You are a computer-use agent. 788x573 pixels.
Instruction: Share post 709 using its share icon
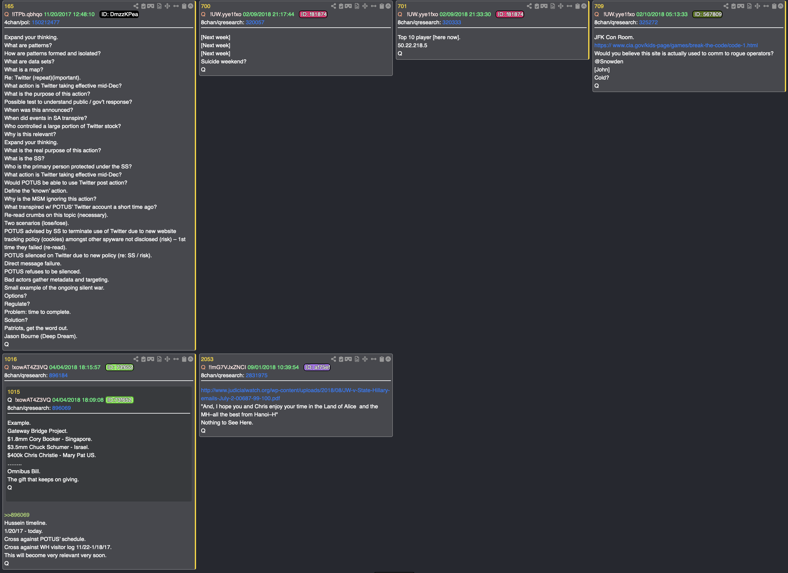(726, 6)
